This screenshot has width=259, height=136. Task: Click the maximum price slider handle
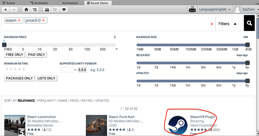click(x=4, y=45)
